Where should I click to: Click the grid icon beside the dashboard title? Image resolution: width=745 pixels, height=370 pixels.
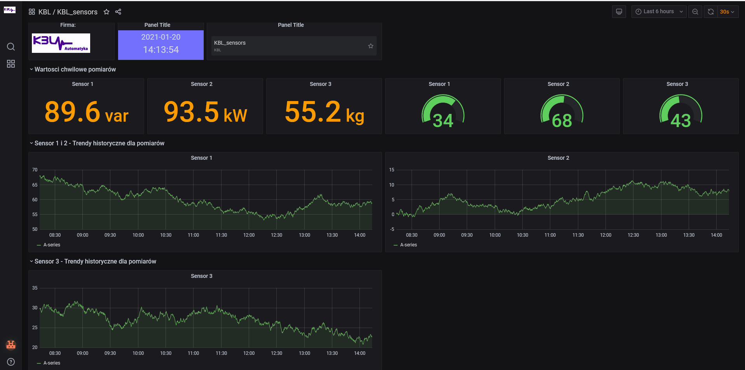32,12
